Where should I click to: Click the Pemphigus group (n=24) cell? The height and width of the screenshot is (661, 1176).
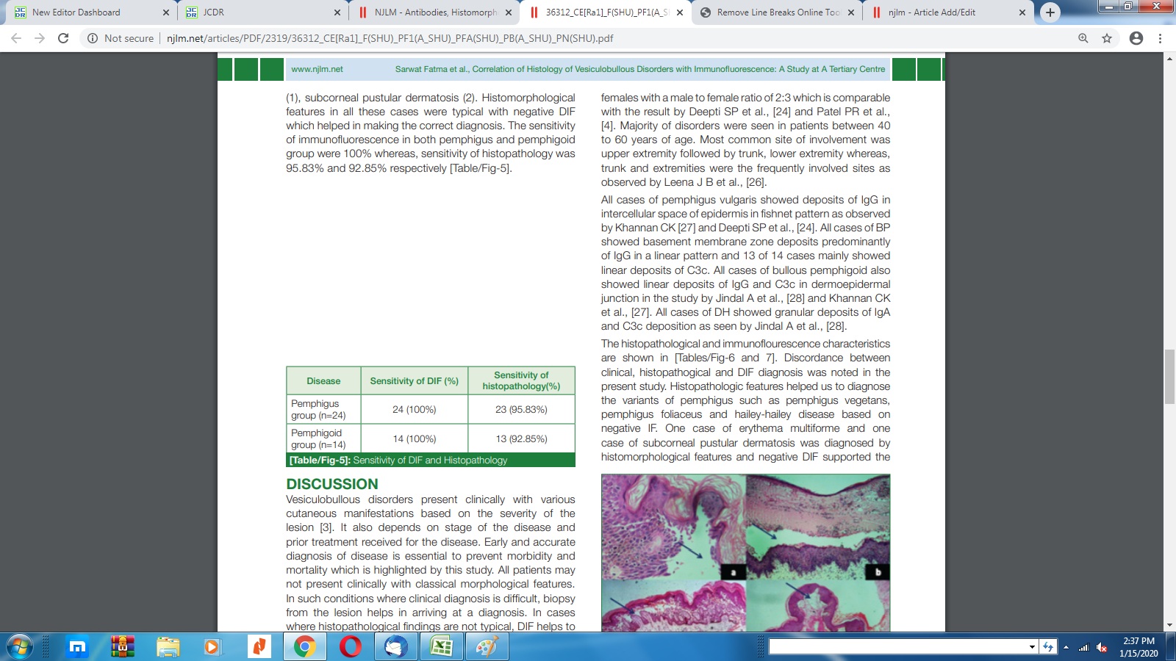(x=323, y=410)
